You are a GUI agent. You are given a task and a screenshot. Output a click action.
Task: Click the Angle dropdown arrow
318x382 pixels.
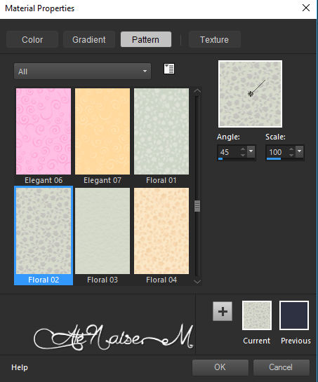point(251,151)
